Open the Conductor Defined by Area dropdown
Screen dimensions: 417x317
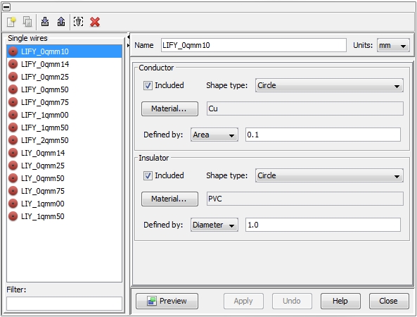point(214,135)
